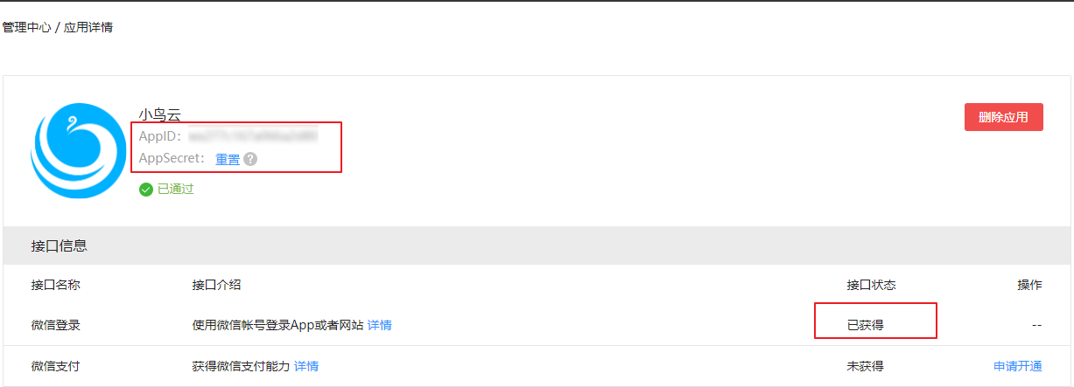The height and width of the screenshot is (387, 1074).
Task: Select the 微信登录 row name
Action: tap(55, 325)
